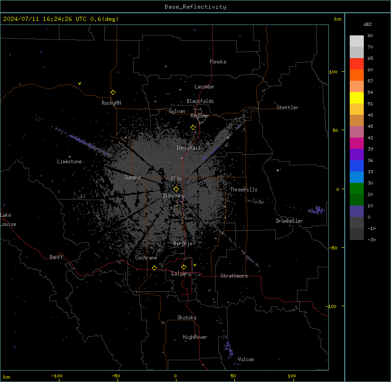Viewport: 391px width, 382px height.
Task: Click the purple echo cluster east of Drumheller
Action: (317, 210)
